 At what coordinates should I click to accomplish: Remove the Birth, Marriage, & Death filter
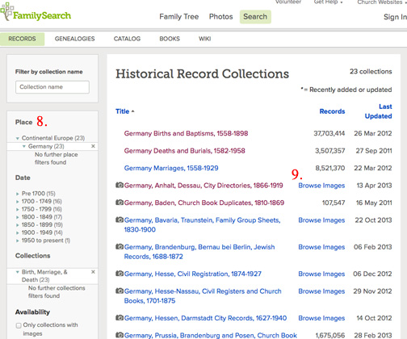coord(93,272)
